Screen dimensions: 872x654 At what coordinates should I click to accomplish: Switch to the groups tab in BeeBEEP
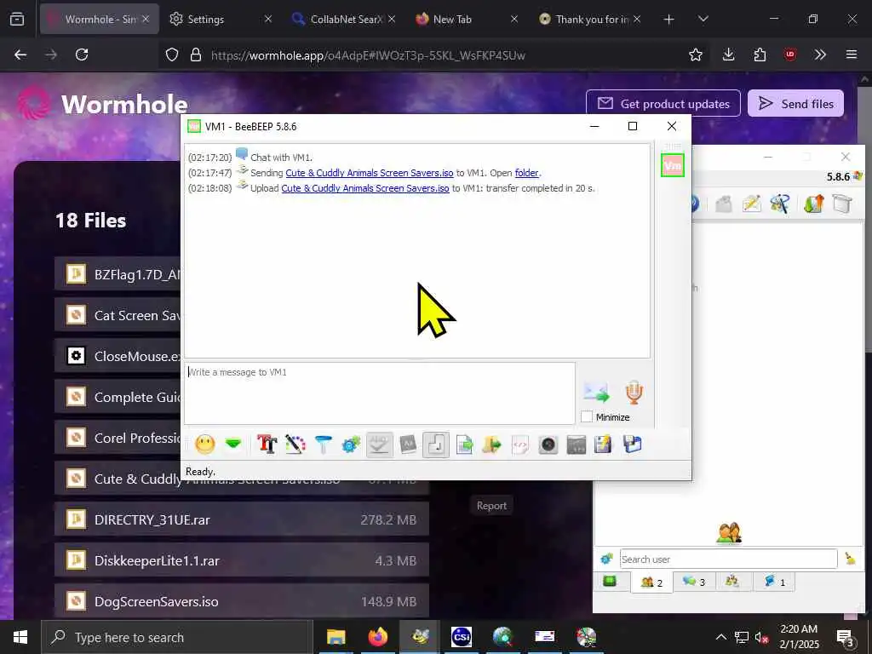coord(732,582)
